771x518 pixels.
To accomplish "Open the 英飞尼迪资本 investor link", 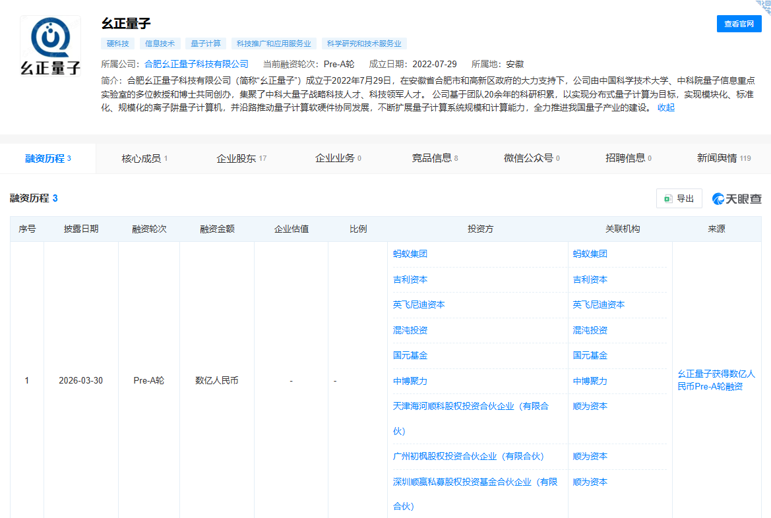I will (419, 304).
